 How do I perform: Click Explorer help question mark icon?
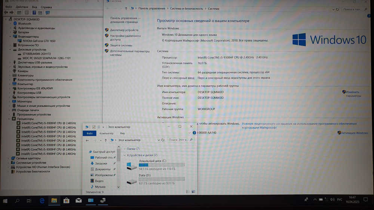194,133
